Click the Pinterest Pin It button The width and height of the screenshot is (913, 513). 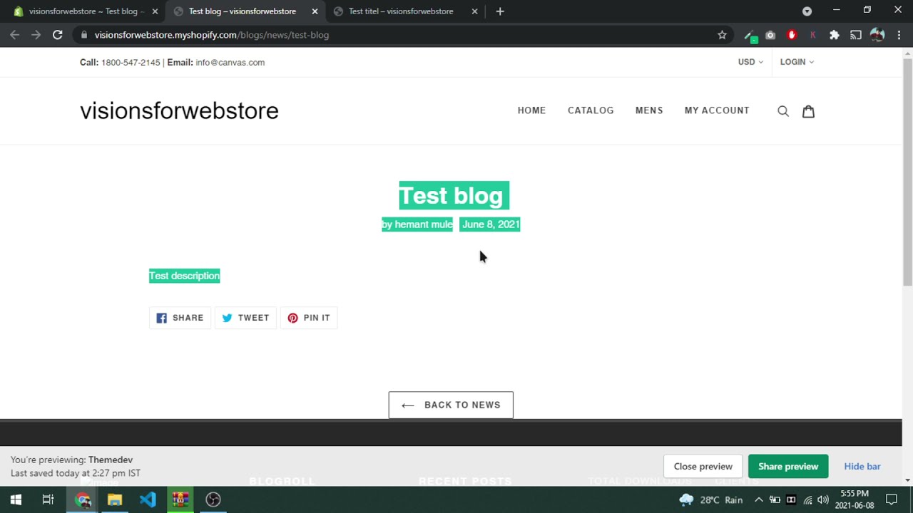coord(309,318)
